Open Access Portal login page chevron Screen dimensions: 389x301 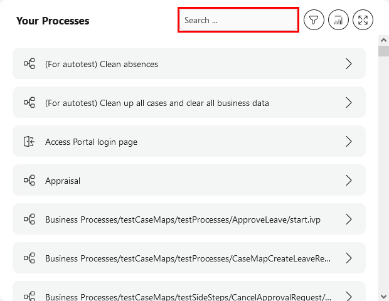coord(349,142)
